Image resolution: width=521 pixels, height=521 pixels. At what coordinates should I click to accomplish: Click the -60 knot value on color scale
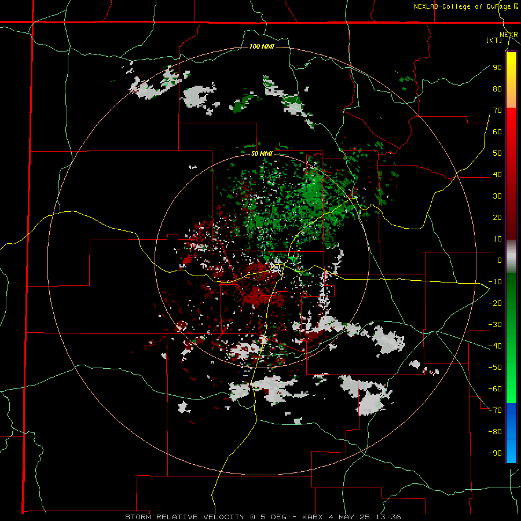point(495,389)
